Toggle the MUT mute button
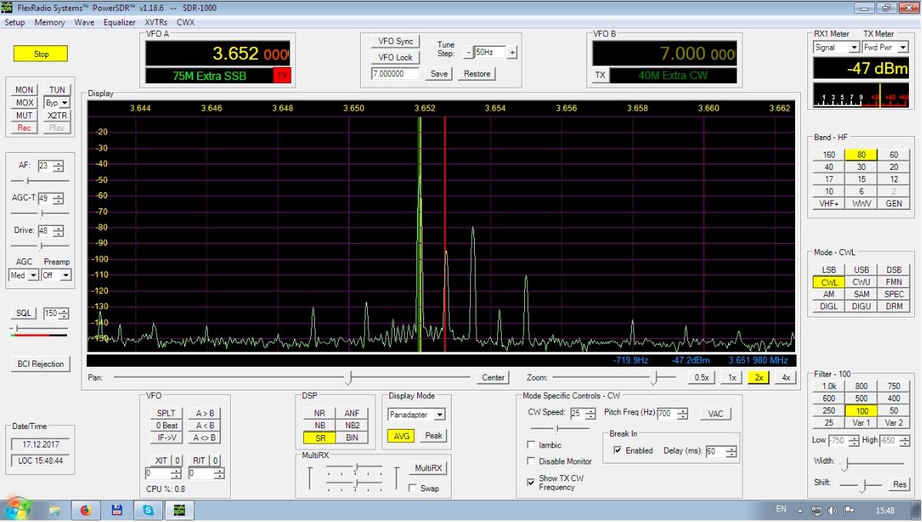The image size is (922, 522). click(x=24, y=115)
